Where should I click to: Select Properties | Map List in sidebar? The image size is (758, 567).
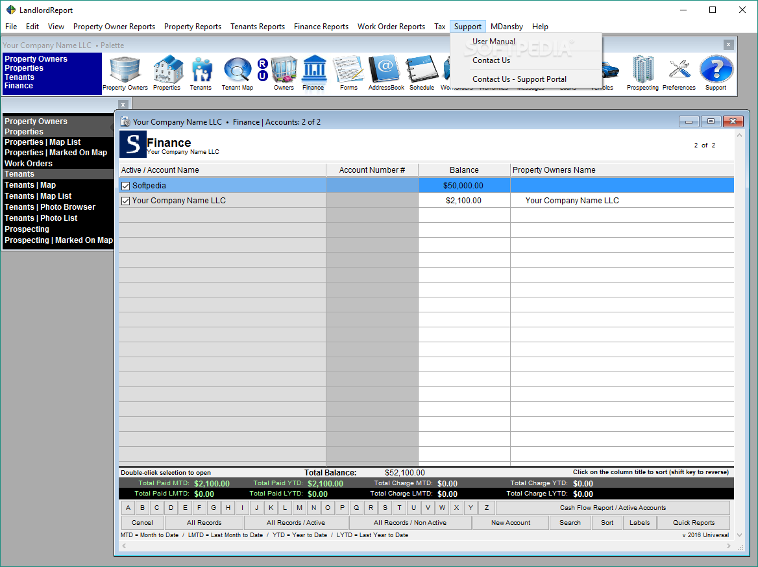pyautogui.click(x=43, y=142)
